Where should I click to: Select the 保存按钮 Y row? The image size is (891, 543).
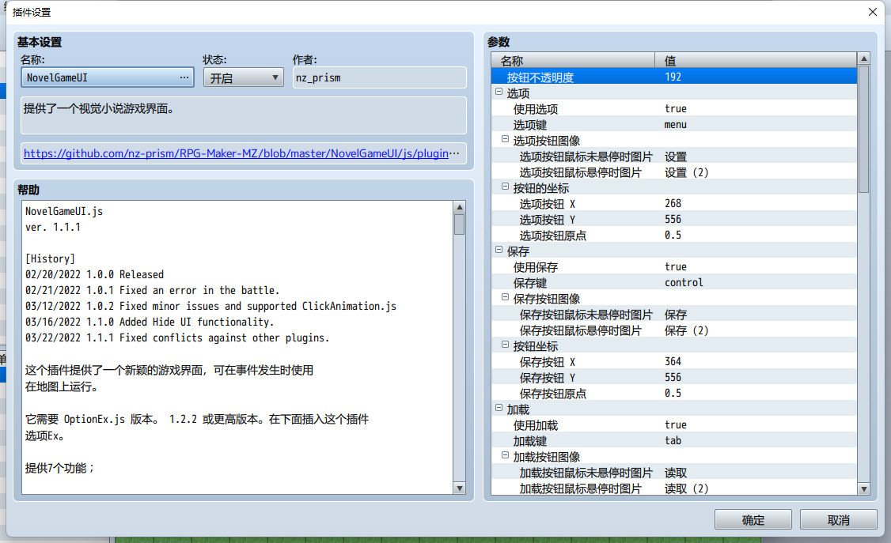674,377
